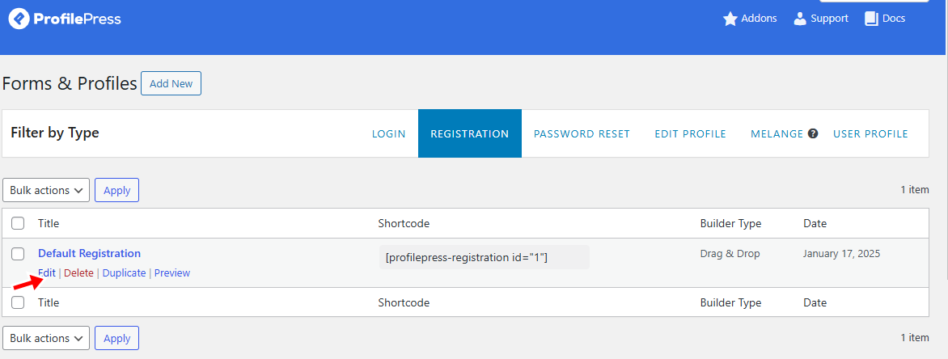
Task: Tick the footer row select-all checkbox
Action: pyautogui.click(x=18, y=302)
